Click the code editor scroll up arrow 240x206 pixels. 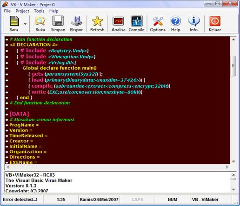(233, 39)
